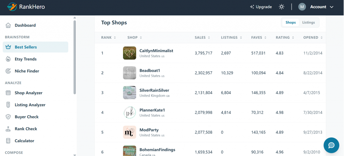
Task: Open the CaitlynMinimalist shop link
Action: [x=156, y=51]
